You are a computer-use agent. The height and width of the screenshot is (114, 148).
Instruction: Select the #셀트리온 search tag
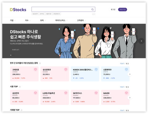click(49, 14)
